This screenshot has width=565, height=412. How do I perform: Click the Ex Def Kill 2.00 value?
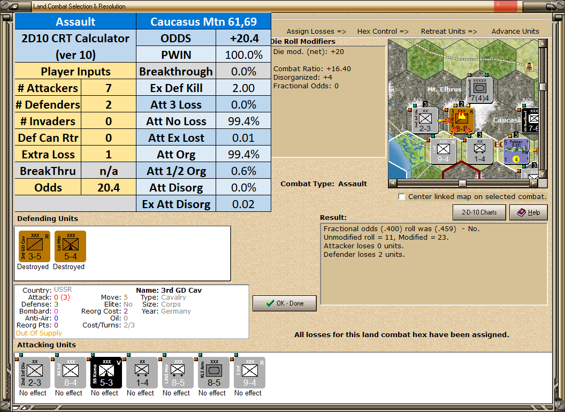[x=243, y=88]
